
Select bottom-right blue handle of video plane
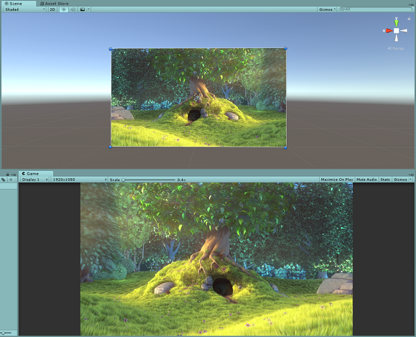[x=285, y=148]
